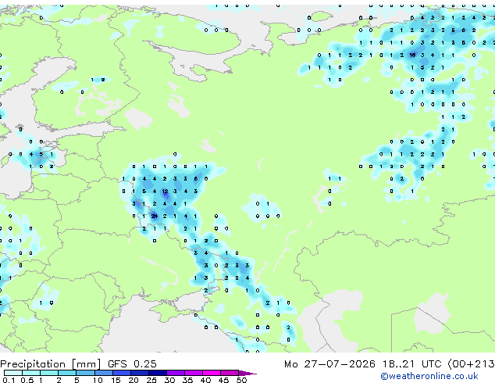The width and height of the screenshot is (495, 383).
Task: Click the 30–35 mm purple legend swatch
Action: pyautogui.click(x=175, y=373)
